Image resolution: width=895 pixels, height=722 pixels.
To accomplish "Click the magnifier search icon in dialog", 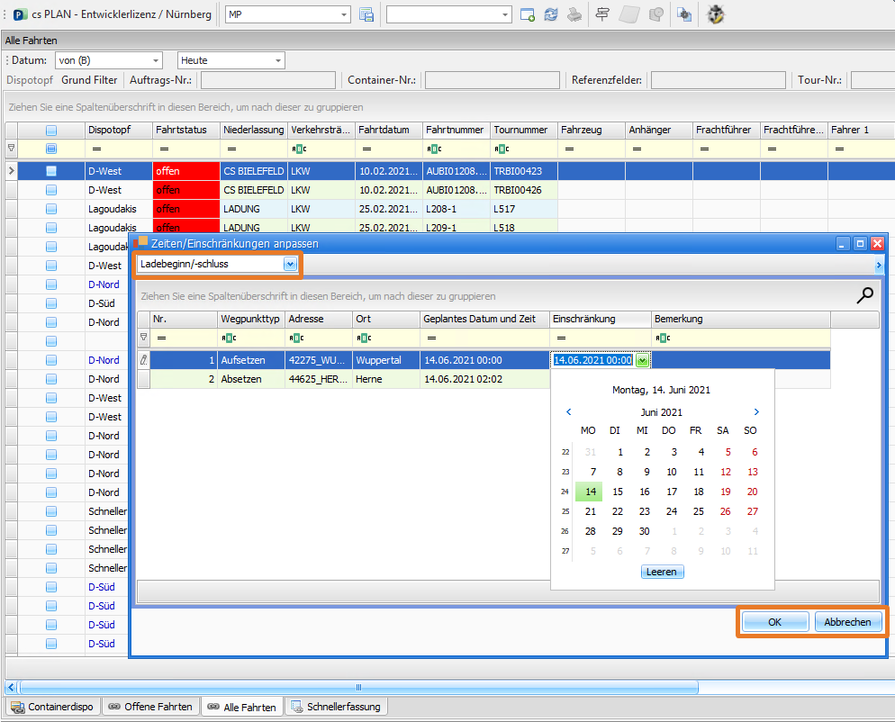I will point(865,295).
